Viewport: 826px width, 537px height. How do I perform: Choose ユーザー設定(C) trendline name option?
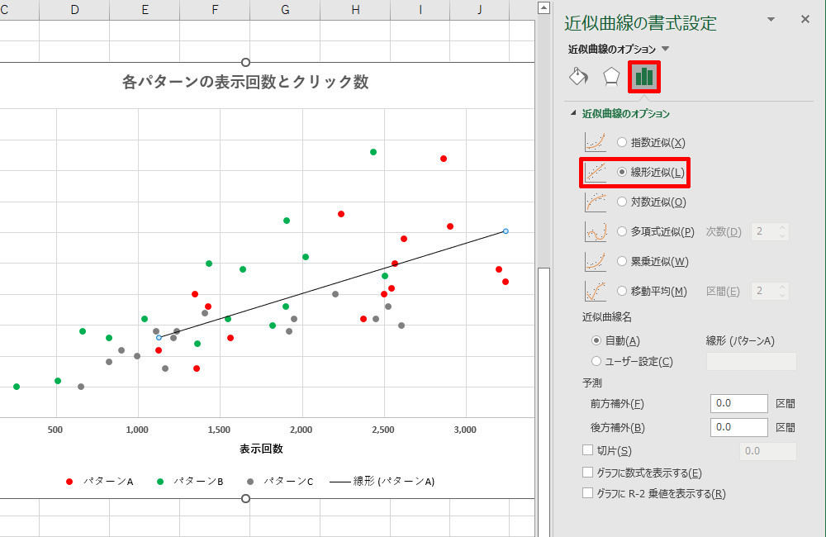[596, 362]
